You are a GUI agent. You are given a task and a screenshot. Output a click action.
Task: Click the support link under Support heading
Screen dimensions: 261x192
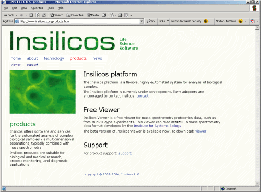click(x=125, y=153)
